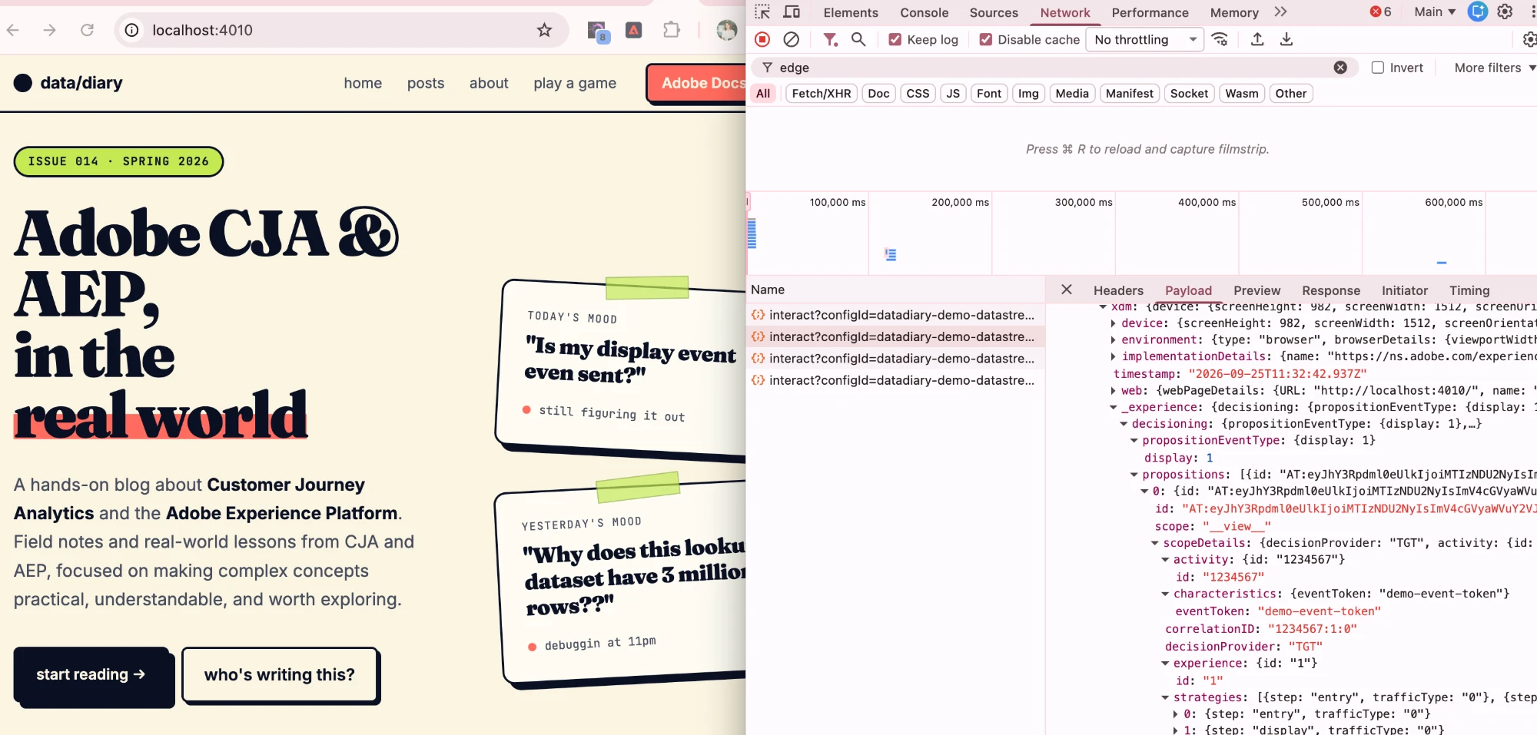Filter requests by JS
Screen dimensions: 1537x735
coord(953,94)
